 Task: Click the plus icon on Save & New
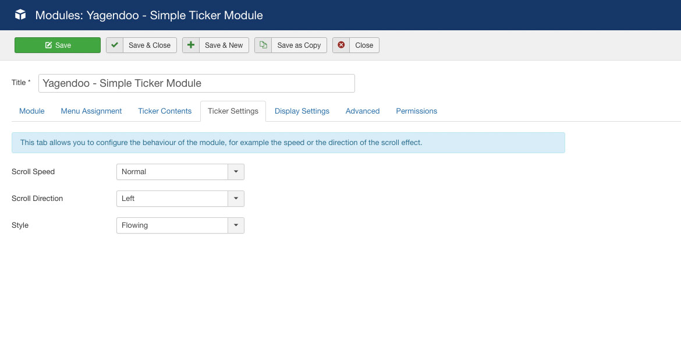(x=191, y=45)
